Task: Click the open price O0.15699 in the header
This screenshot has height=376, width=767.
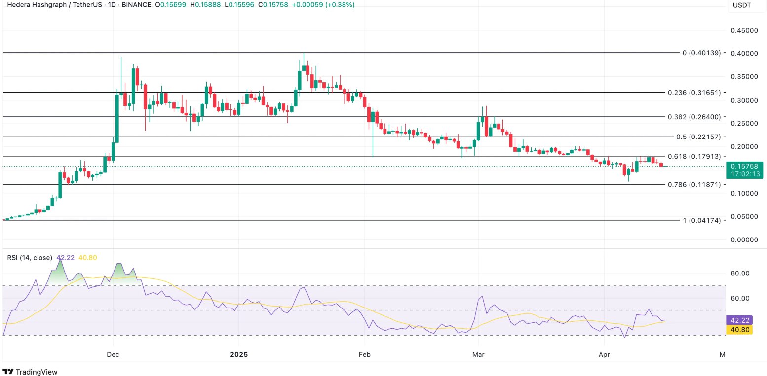Action: [171, 5]
